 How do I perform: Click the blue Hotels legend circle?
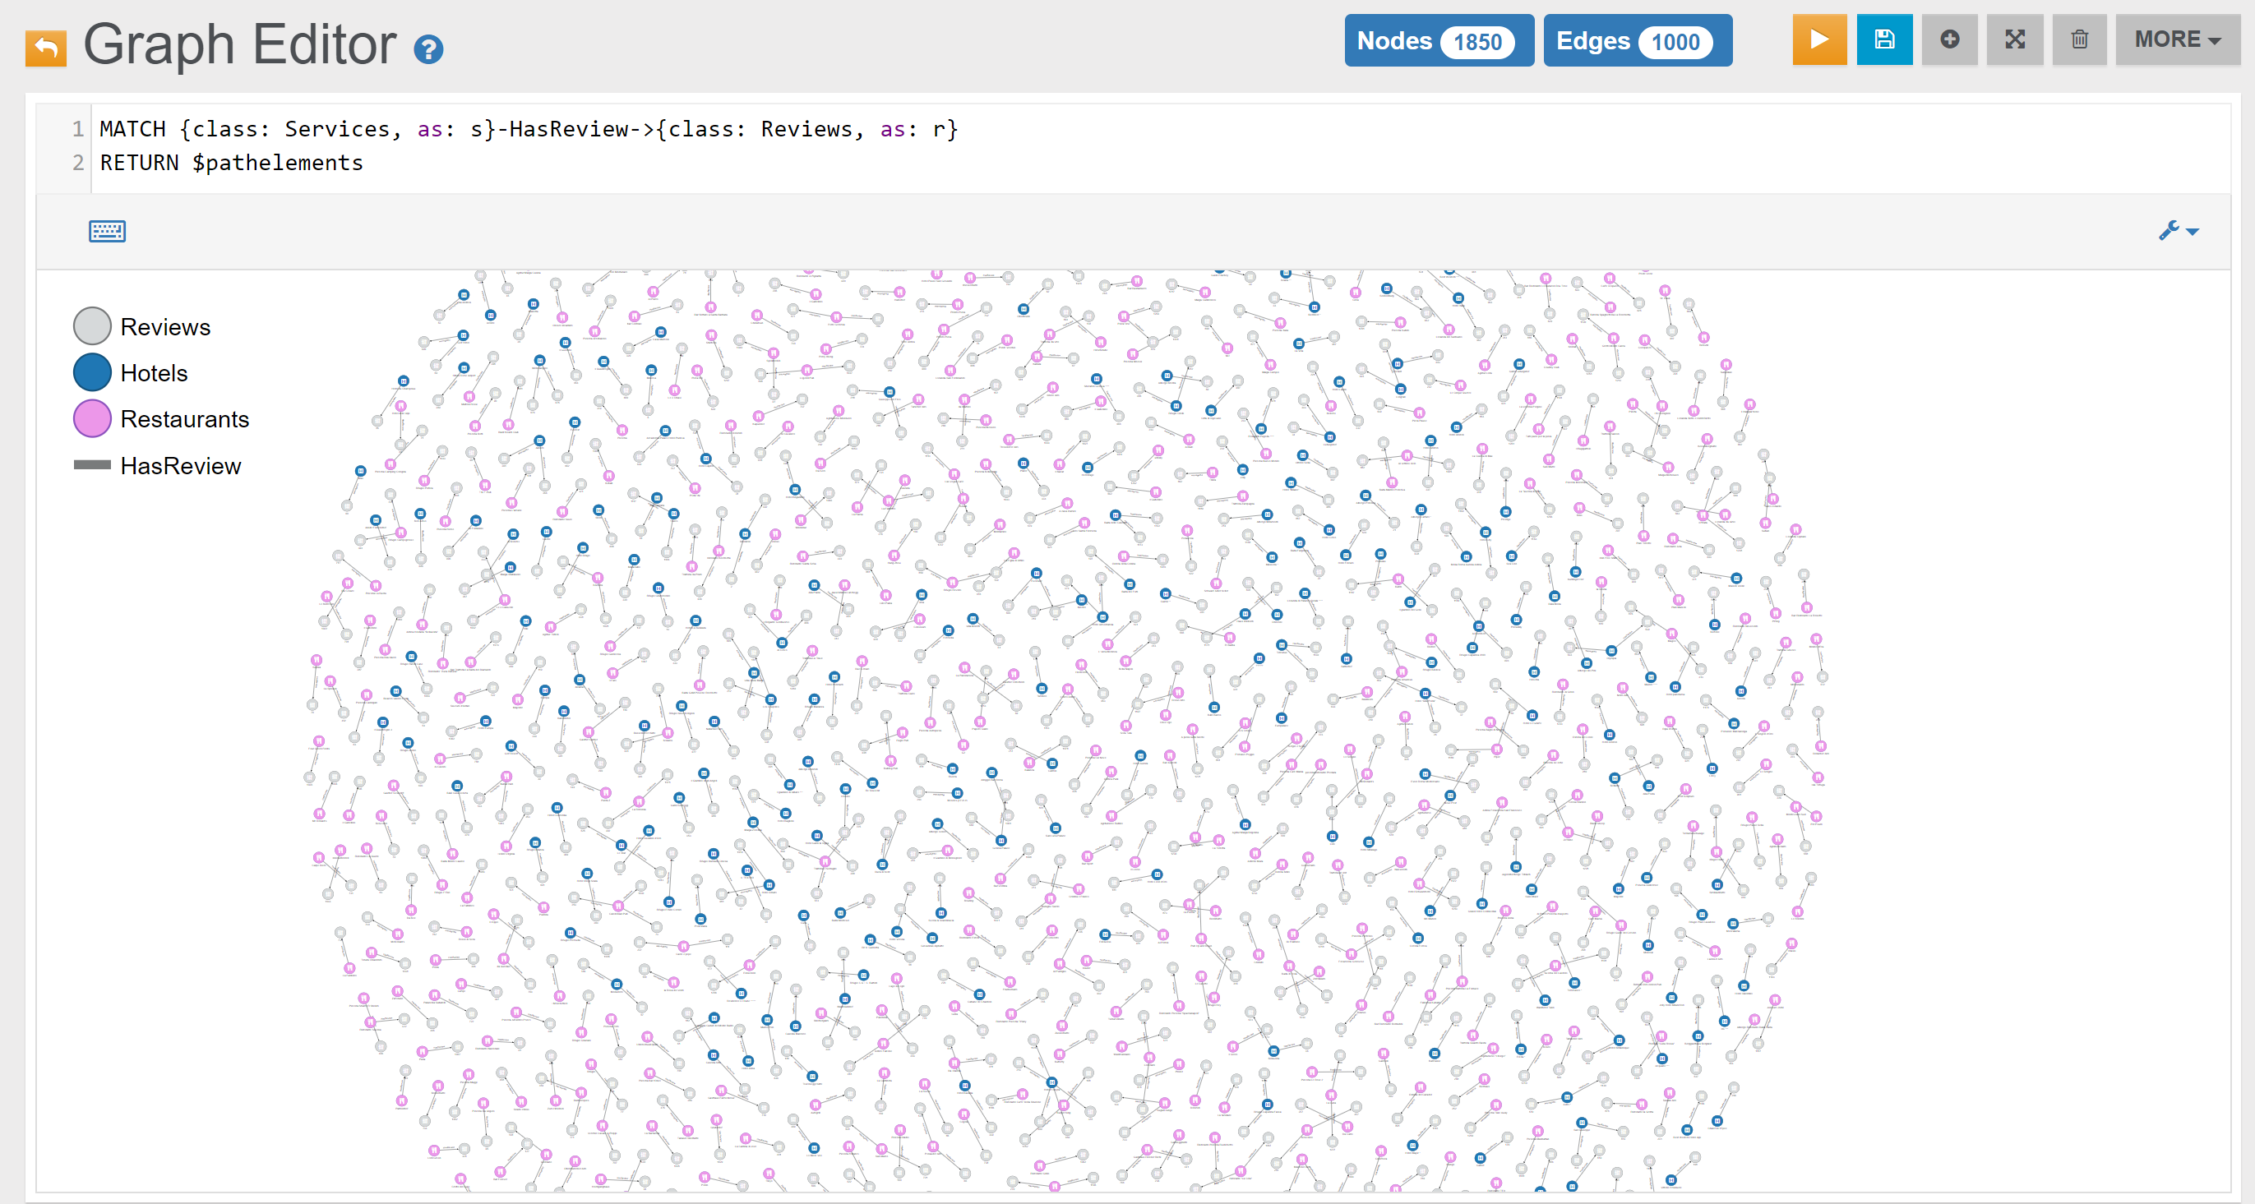92,373
